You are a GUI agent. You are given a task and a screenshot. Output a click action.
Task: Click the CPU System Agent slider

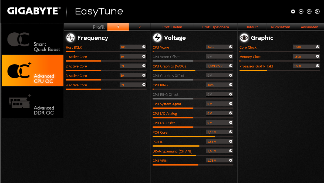(x=193, y=108)
